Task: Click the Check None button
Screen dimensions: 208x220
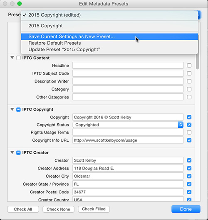Action: point(58,209)
